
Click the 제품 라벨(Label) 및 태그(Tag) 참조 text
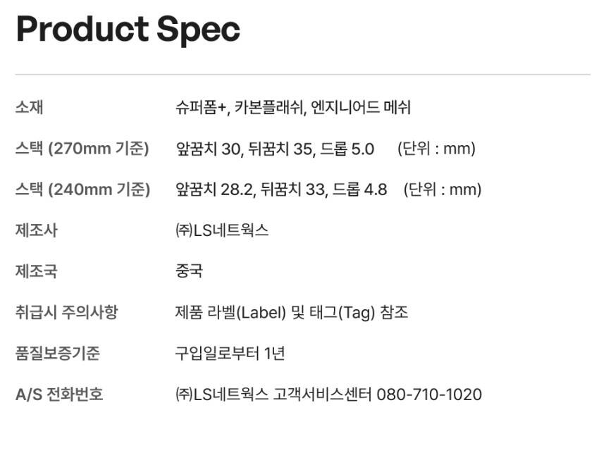click(x=292, y=312)
